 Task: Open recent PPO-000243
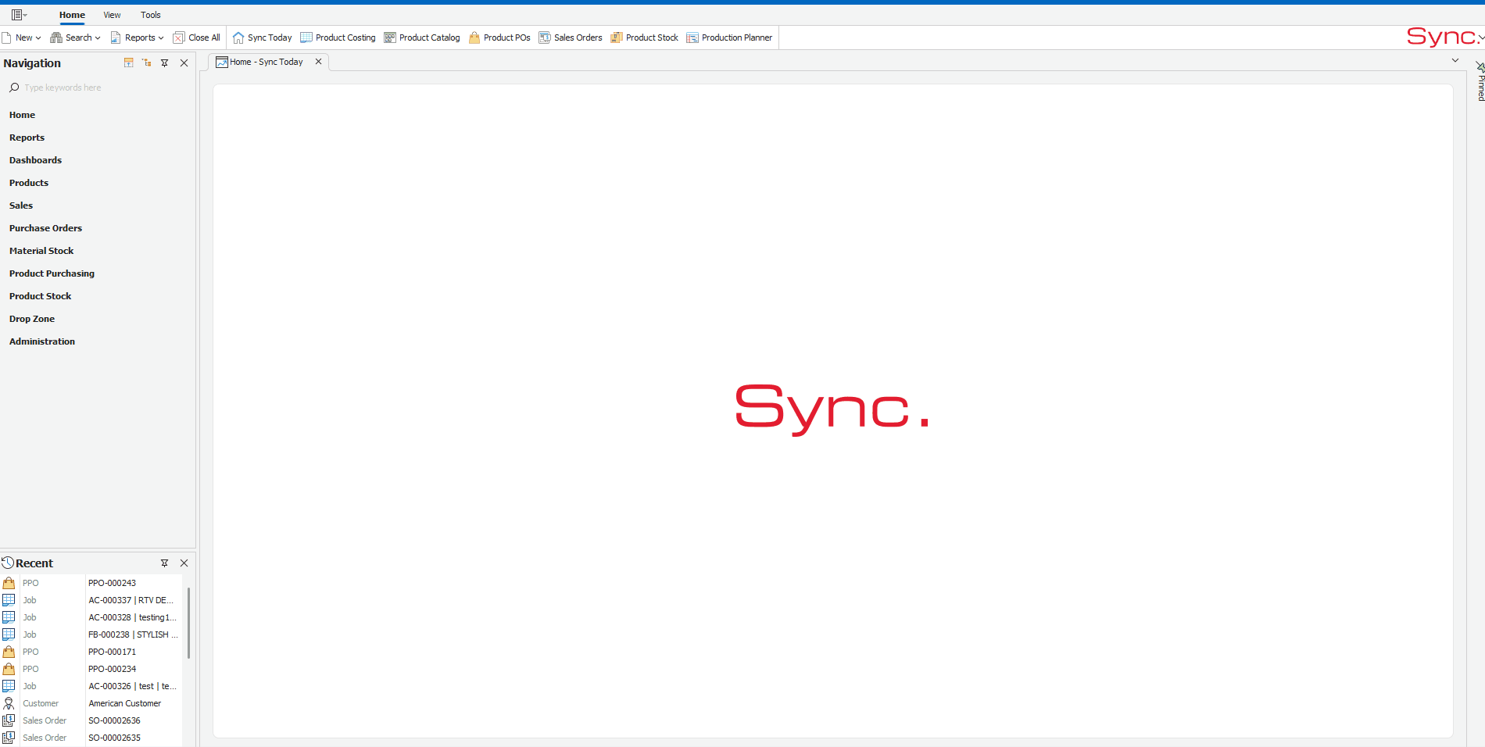(x=112, y=583)
